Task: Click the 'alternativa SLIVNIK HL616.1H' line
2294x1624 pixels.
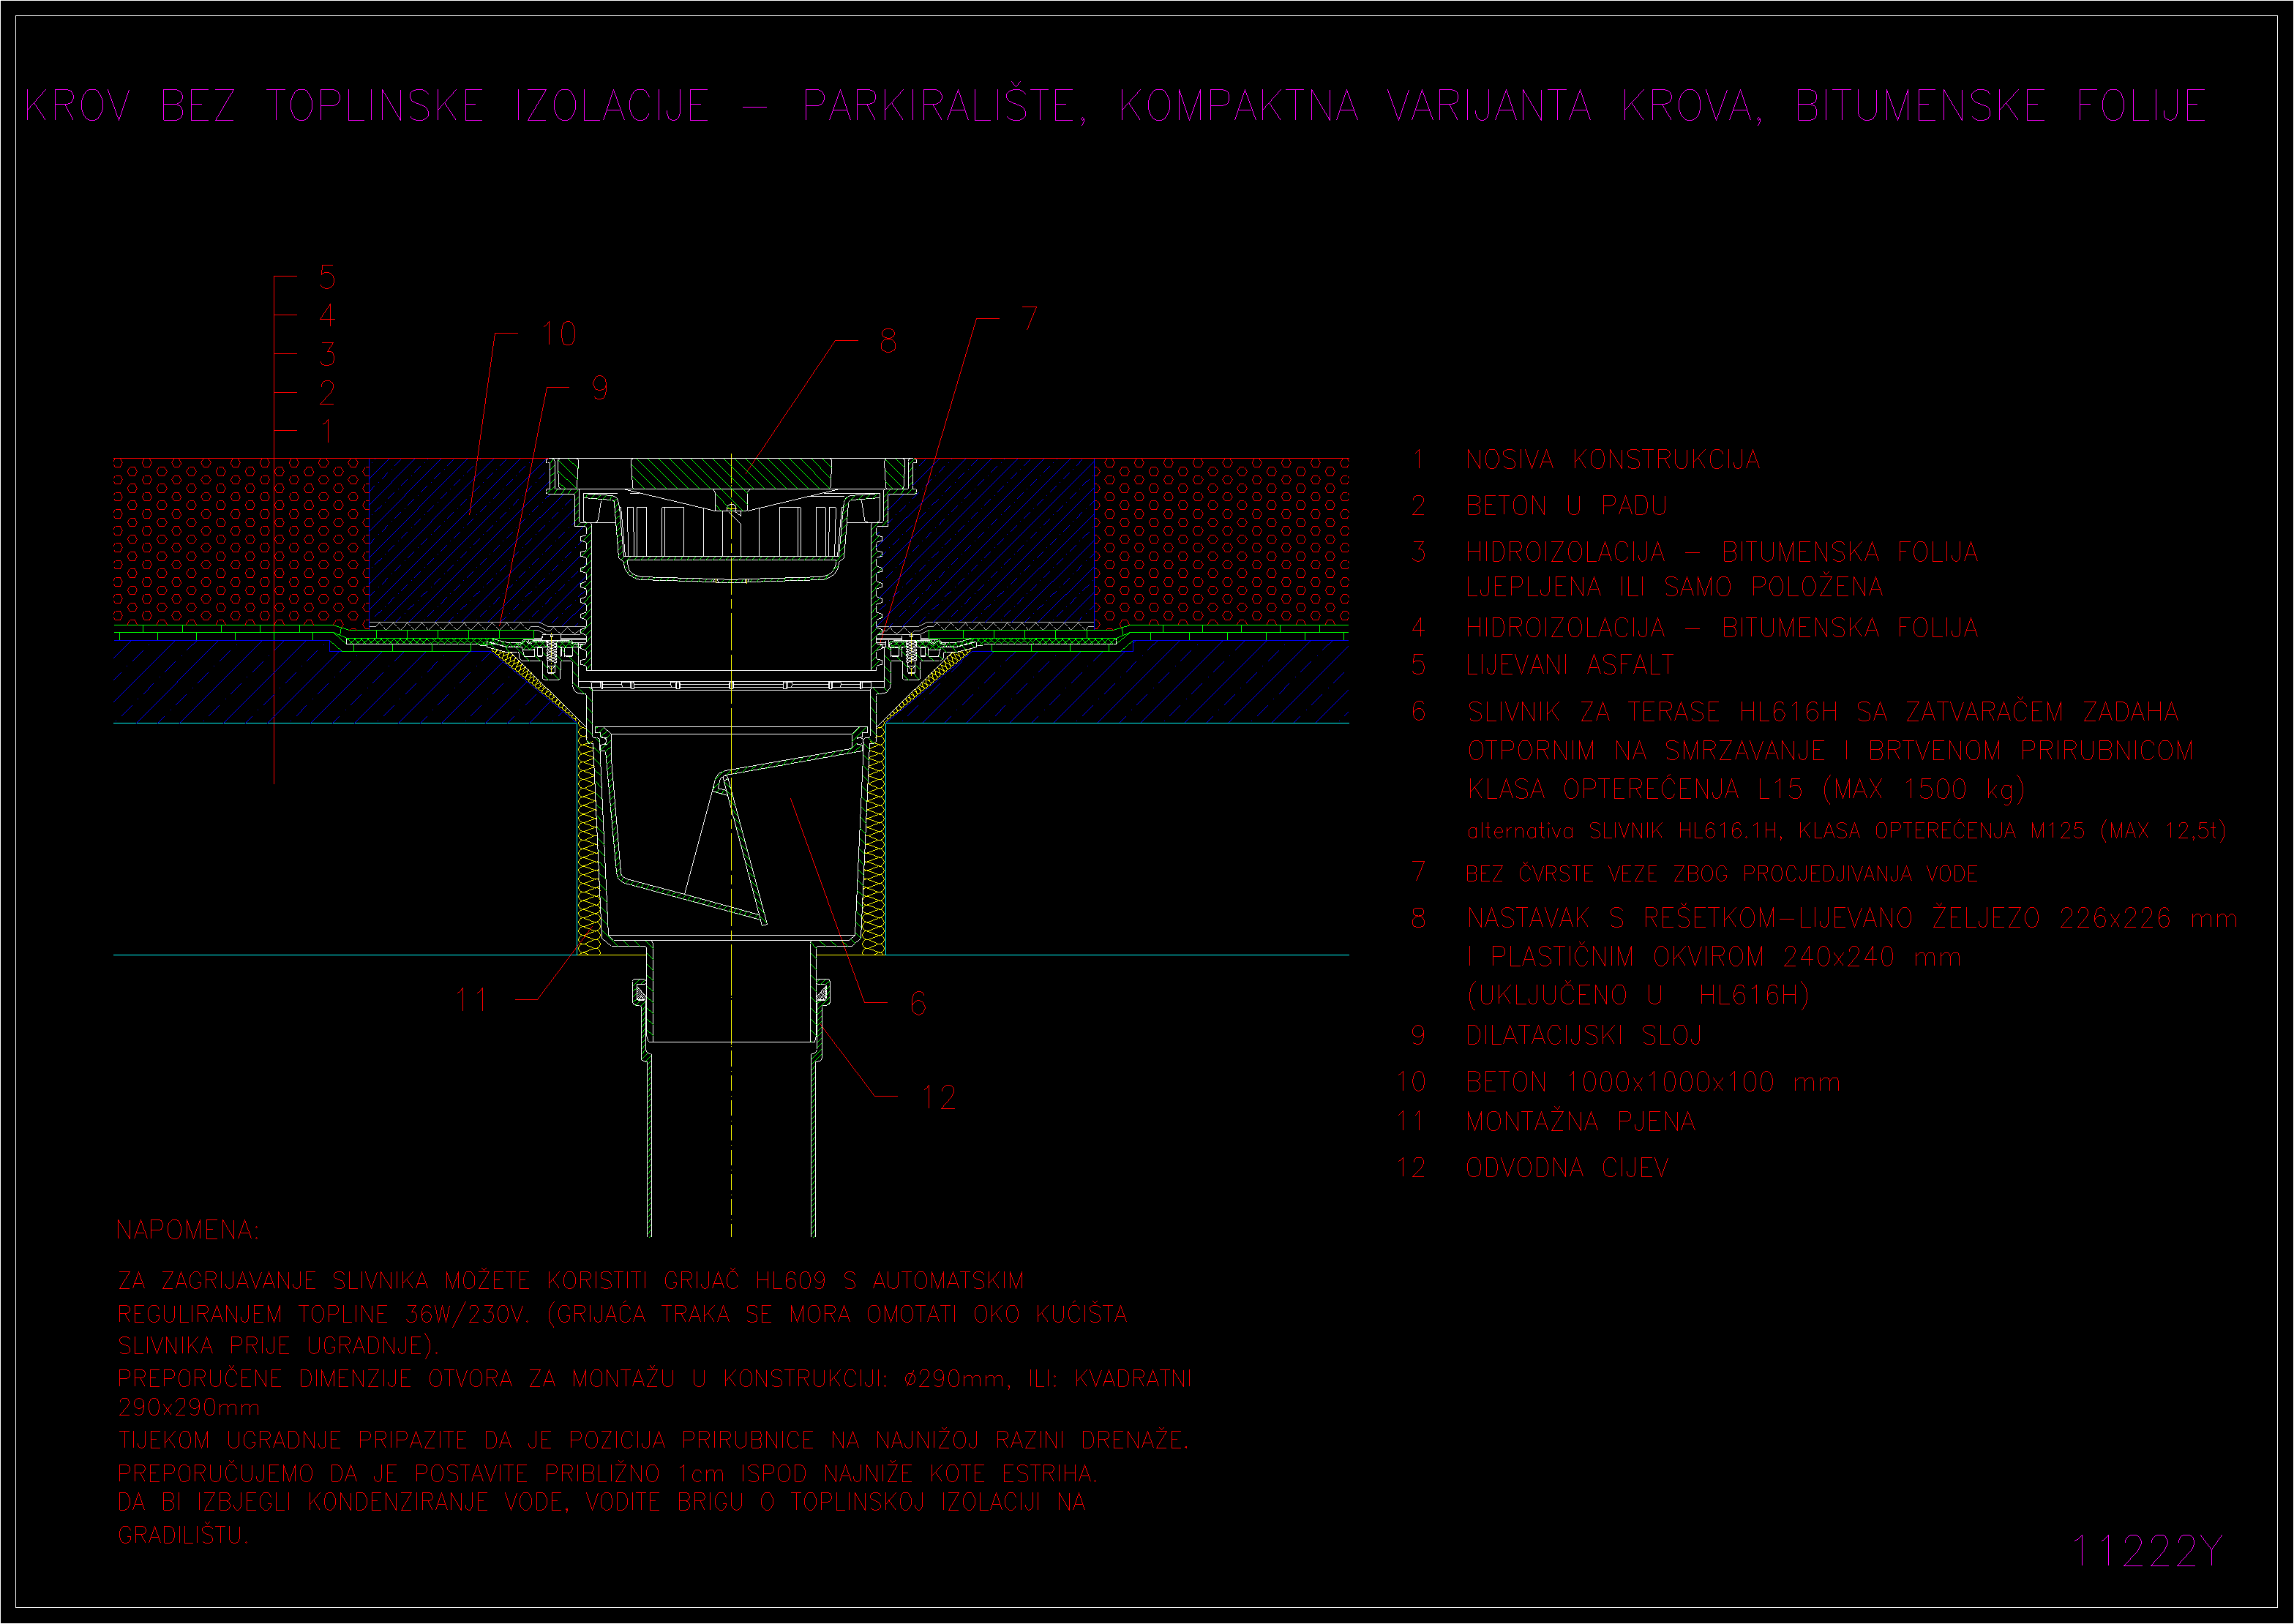Action: (1846, 831)
